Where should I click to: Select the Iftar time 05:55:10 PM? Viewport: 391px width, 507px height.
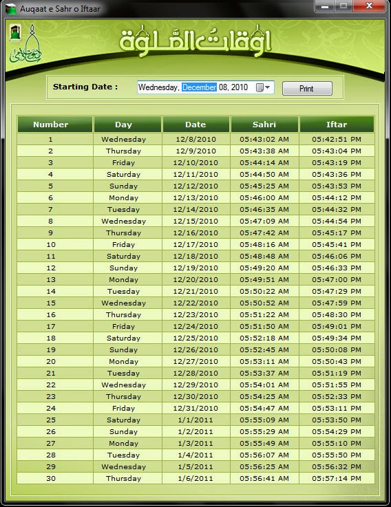337,443
